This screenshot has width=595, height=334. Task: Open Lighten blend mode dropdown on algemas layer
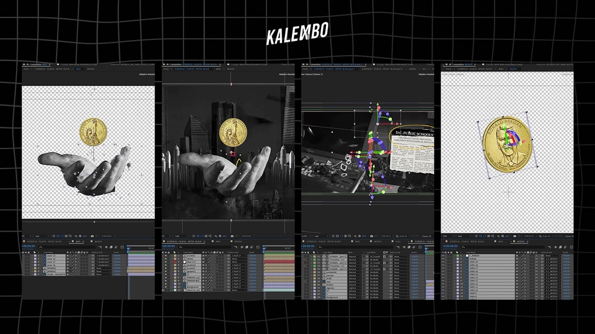(x=355, y=288)
